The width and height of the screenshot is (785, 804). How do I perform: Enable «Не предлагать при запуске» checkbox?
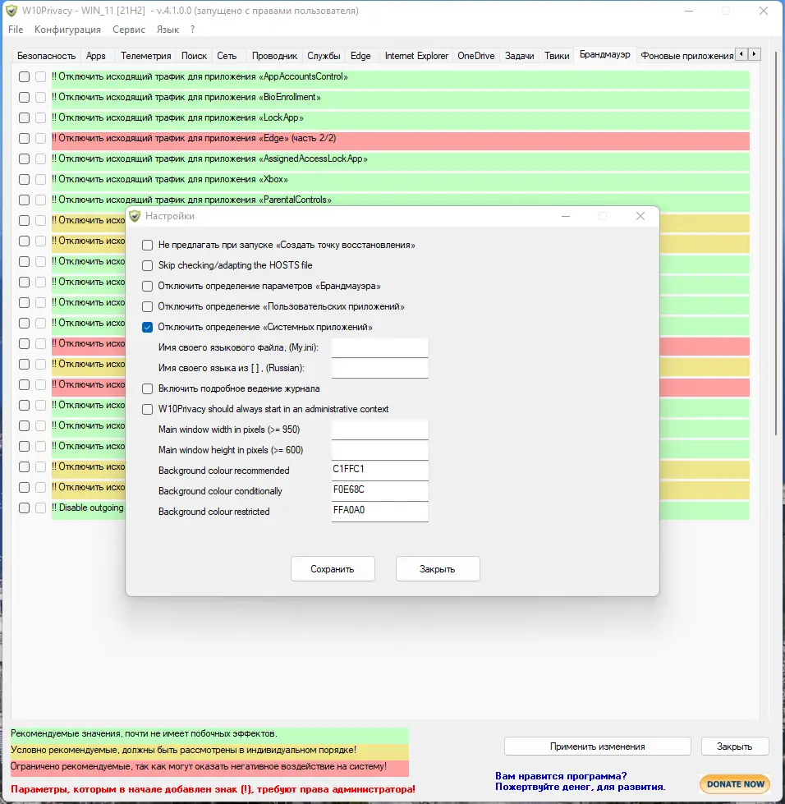point(148,245)
